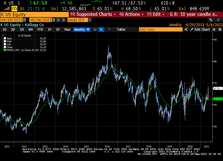
Task: Click the 2016 label on time axis
Action: (107, 146)
